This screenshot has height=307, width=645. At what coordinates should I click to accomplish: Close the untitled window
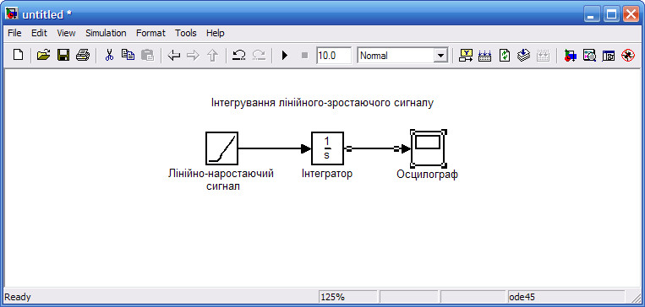(x=631, y=15)
